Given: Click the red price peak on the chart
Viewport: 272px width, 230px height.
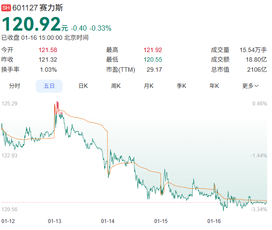Looking at the screenshot, I should [x=56, y=105].
